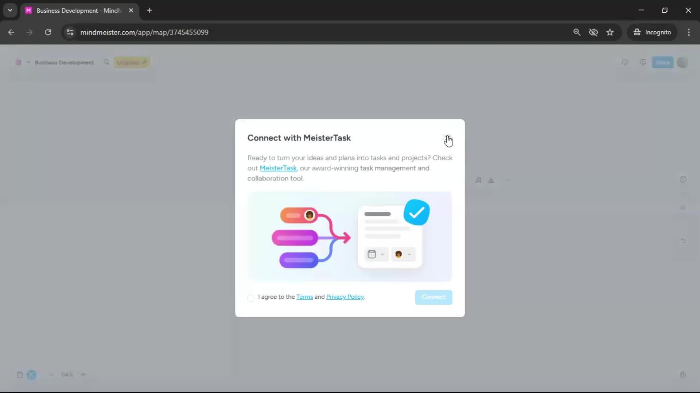Click the zoom out minus button
This screenshot has height=393, width=700.
[51, 374]
